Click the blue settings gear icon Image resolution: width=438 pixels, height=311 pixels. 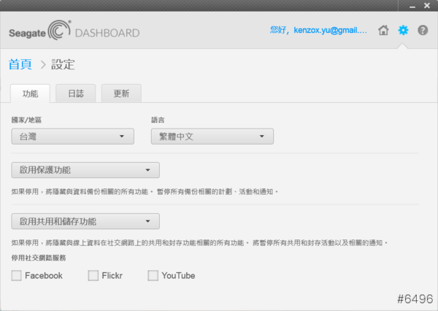(403, 30)
